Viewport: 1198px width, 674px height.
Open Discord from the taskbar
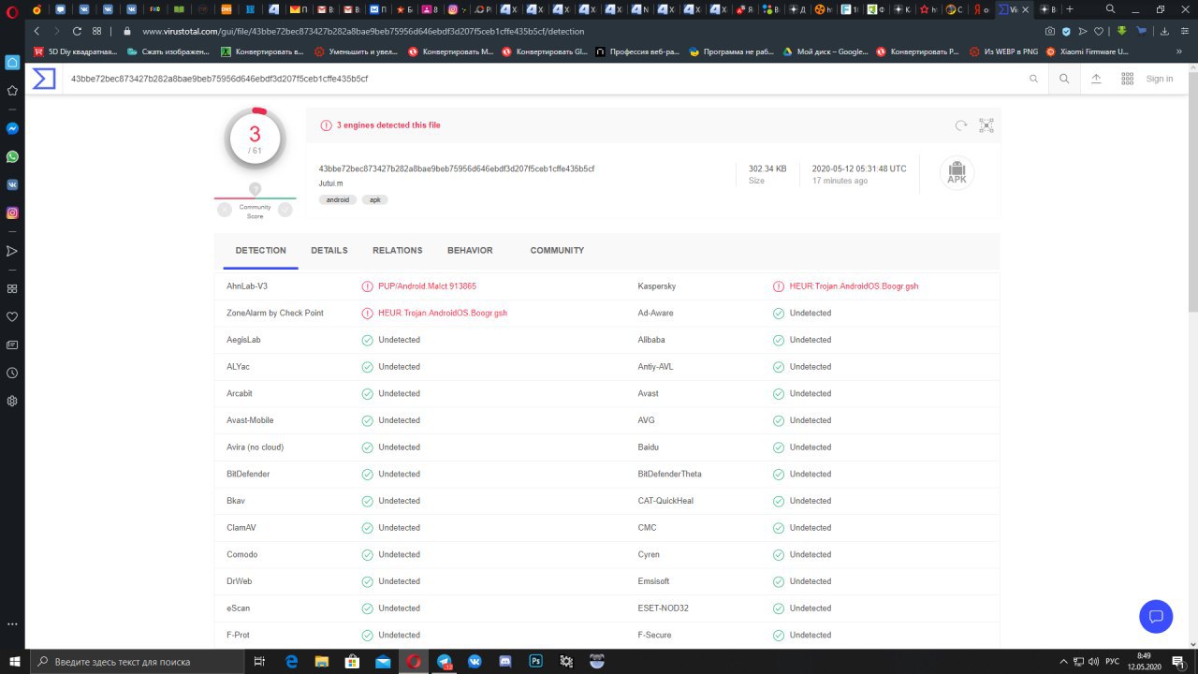505,661
